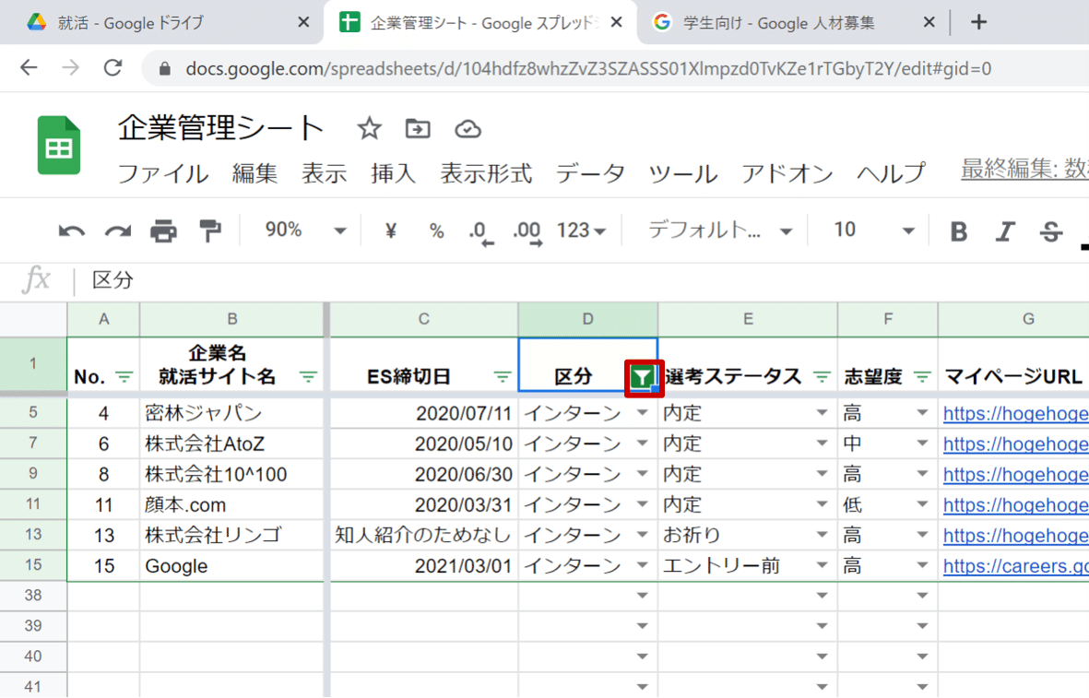Open filter for No. column
Viewport: 1089px width, 698px height.
(124, 377)
